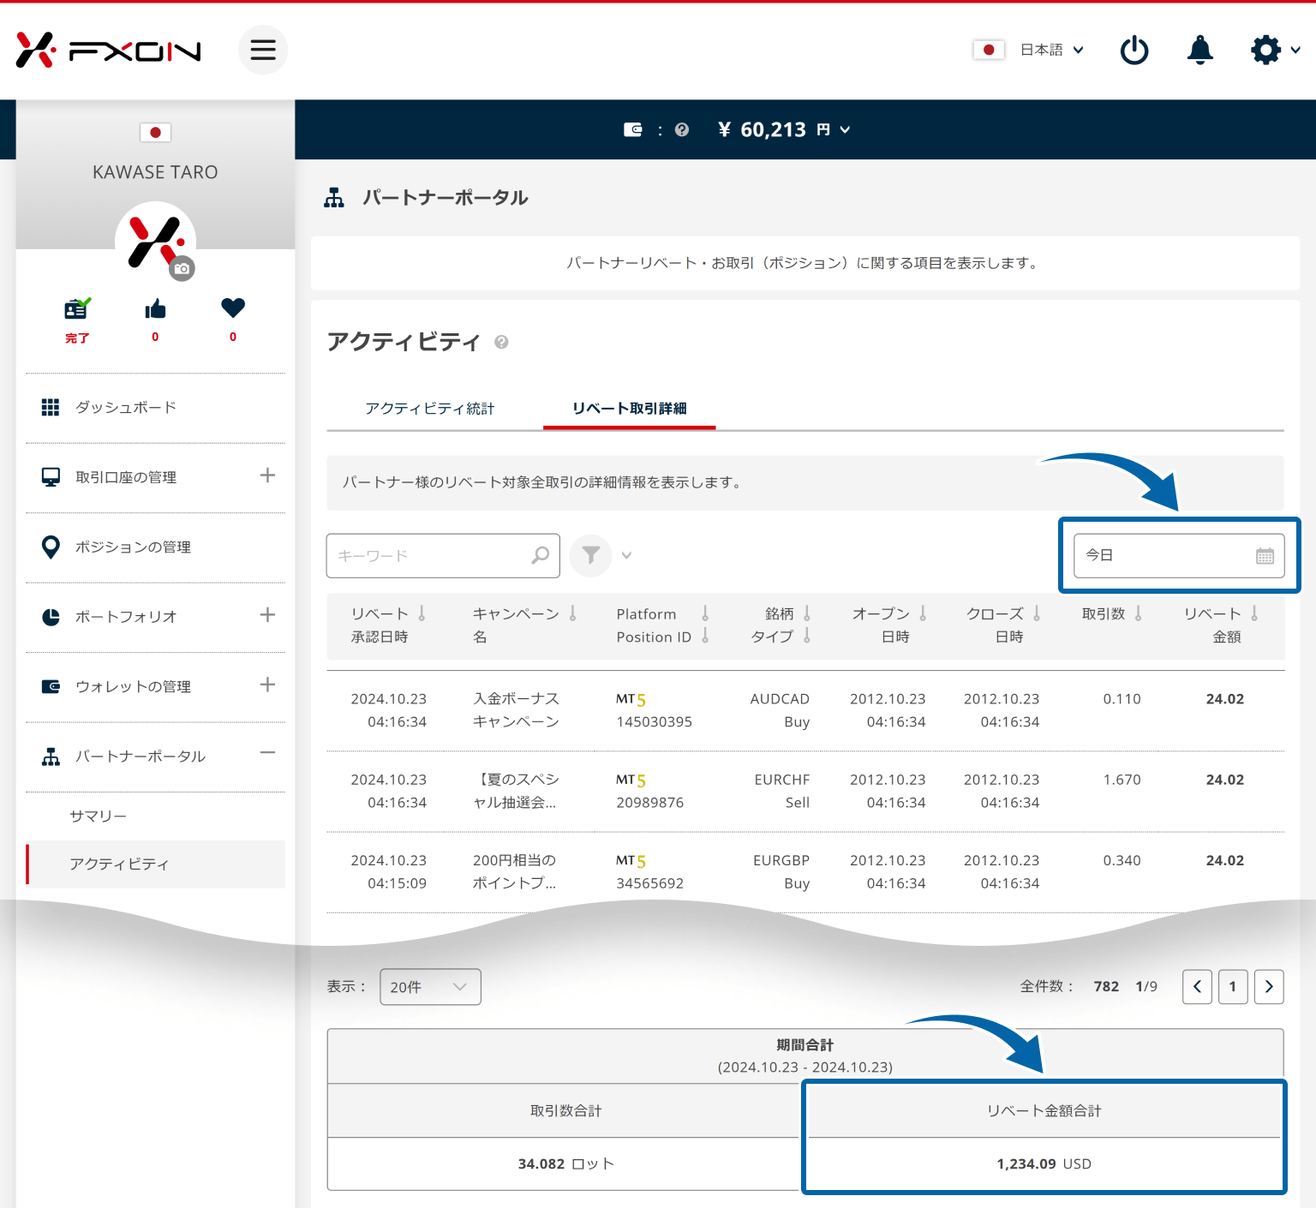
Task: Open the hamburger menu button
Action: pyautogui.click(x=263, y=50)
